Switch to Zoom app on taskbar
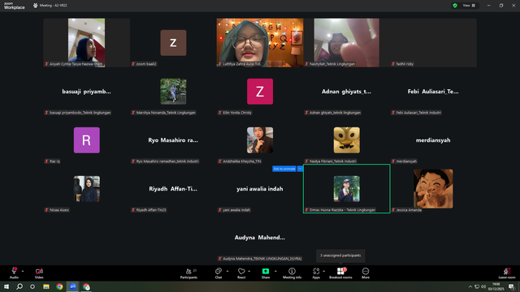 pyautogui.click(x=73, y=286)
